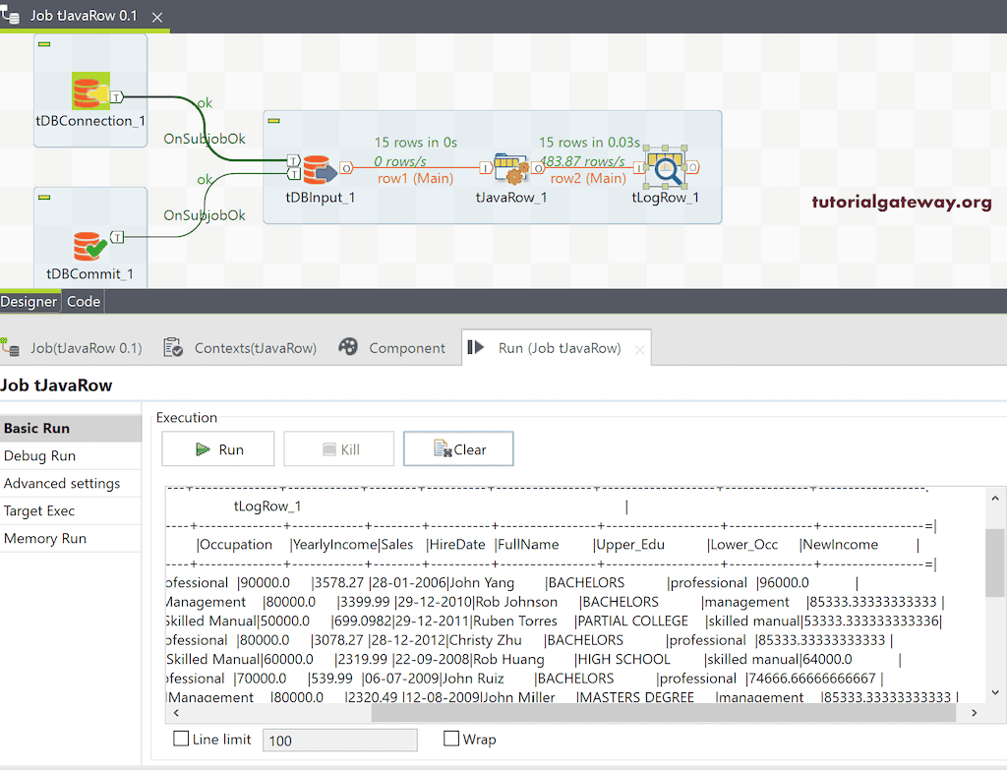This screenshot has width=1007, height=770.
Task: Click the NewIncome column header
Action: pyautogui.click(x=840, y=545)
